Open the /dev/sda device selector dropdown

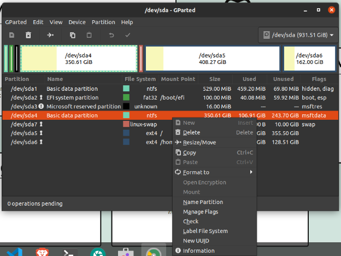[298, 35]
